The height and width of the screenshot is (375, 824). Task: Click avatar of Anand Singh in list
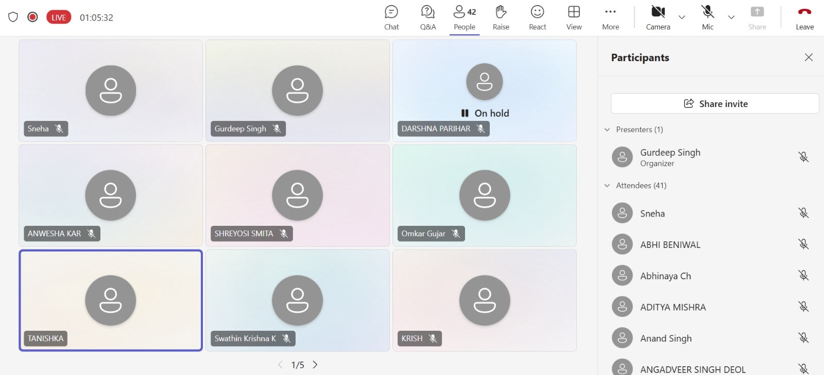[622, 338]
